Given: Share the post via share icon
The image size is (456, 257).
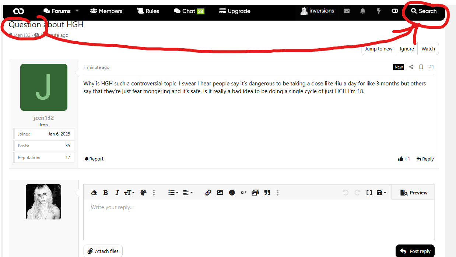Looking at the screenshot, I should 411,67.
